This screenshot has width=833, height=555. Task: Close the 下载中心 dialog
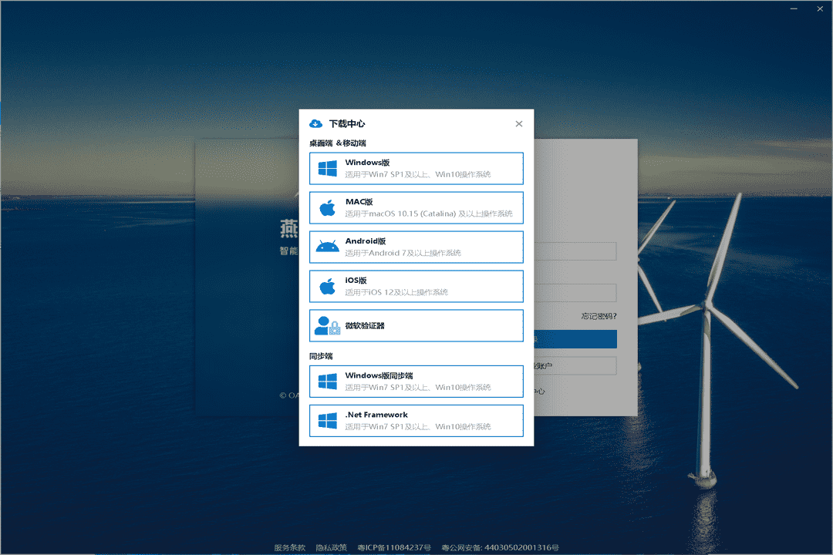coord(519,124)
